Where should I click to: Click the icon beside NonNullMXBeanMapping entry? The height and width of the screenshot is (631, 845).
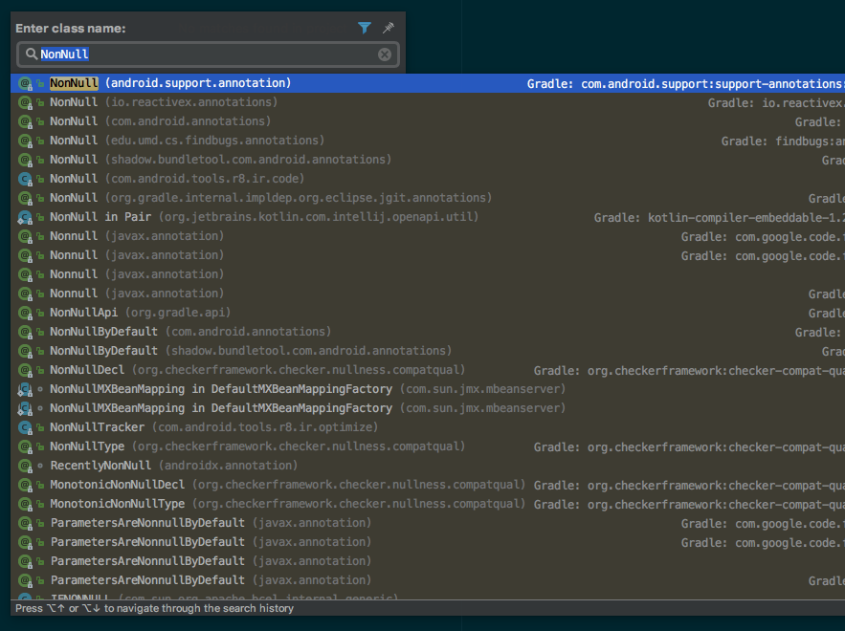[23, 389]
